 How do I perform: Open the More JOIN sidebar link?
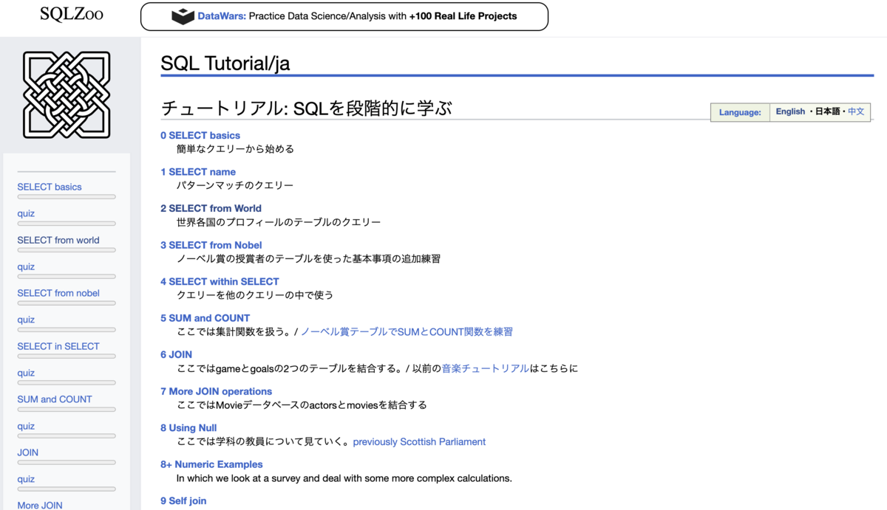[39, 505]
